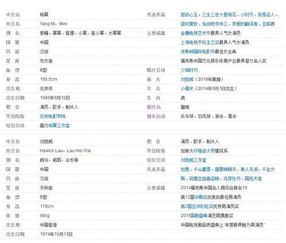Click the 体重 field label
286x243 pixels.
tap(13, 216)
